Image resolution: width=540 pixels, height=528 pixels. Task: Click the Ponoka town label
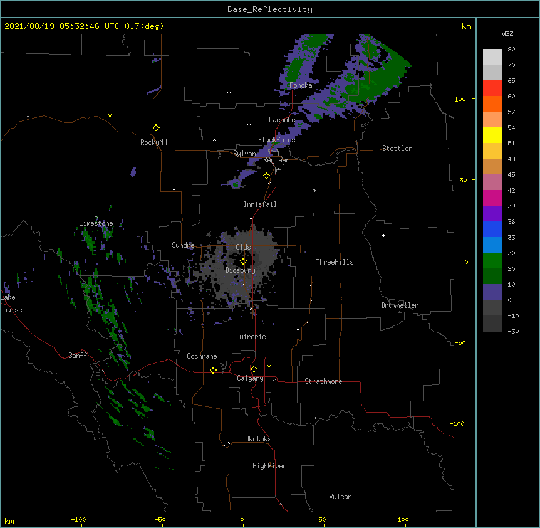(x=301, y=85)
